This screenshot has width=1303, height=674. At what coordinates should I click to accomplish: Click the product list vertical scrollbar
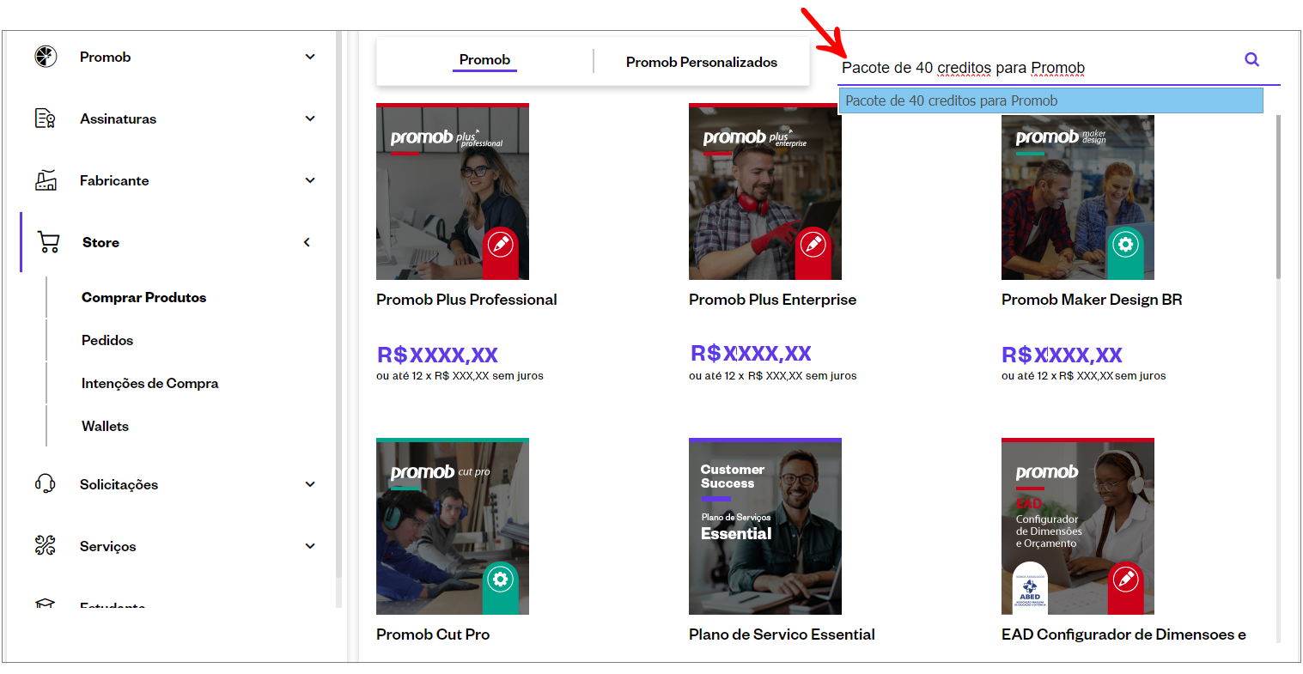(x=1278, y=197)
